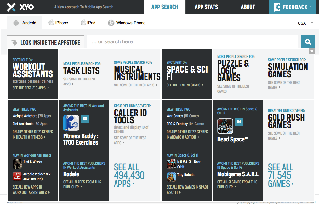Open the App Stats menu item
The image size is (319, 204).
click(x=206, y=7)
